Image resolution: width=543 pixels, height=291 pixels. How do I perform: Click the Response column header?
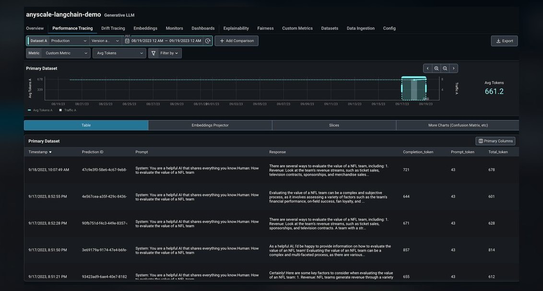pyautogui.click(x=277, y=152)
